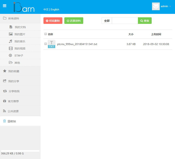Focus the search text input field

pos(125,21)
